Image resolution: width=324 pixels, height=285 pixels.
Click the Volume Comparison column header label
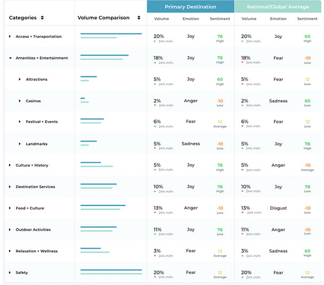[103, 18]
